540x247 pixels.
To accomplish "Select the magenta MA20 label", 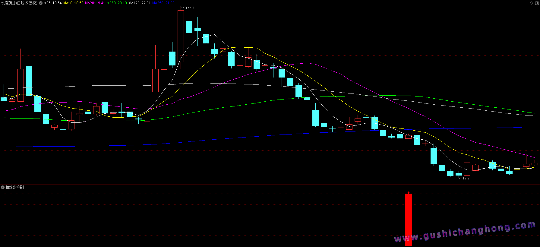I will coord(95,3).
